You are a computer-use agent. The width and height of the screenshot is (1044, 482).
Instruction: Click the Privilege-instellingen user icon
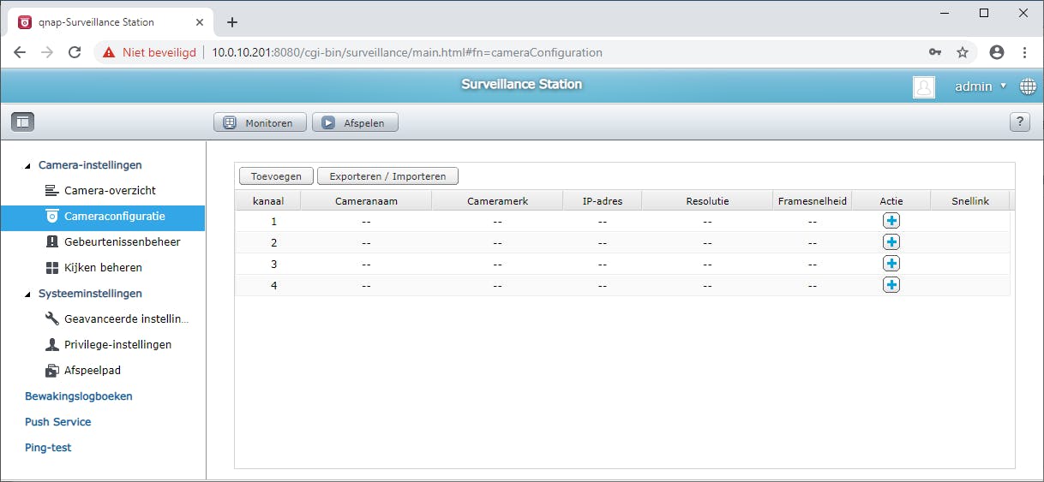pos(51,345)
